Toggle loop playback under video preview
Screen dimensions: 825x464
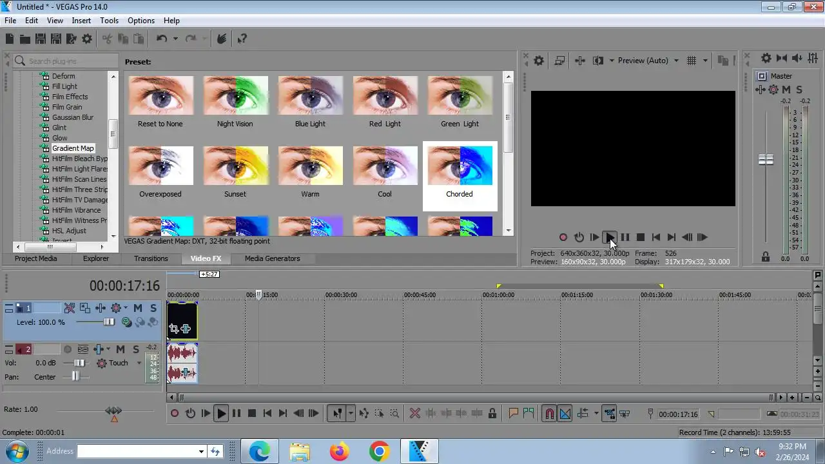579,237
